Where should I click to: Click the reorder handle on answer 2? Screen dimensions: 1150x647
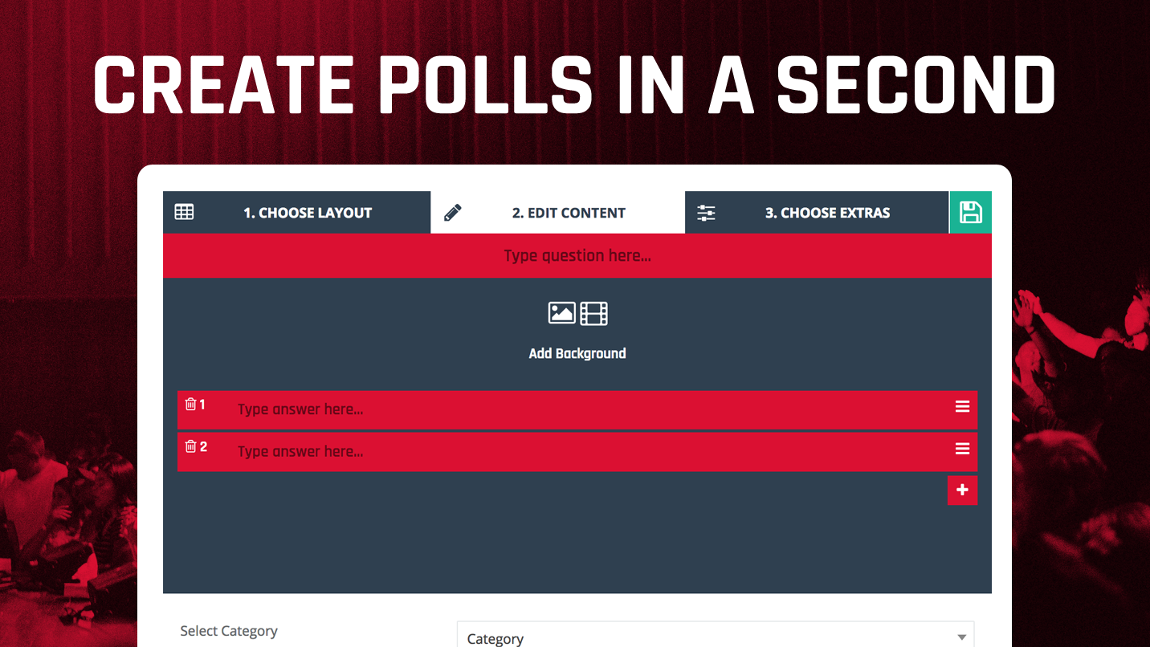click(962, 449)
